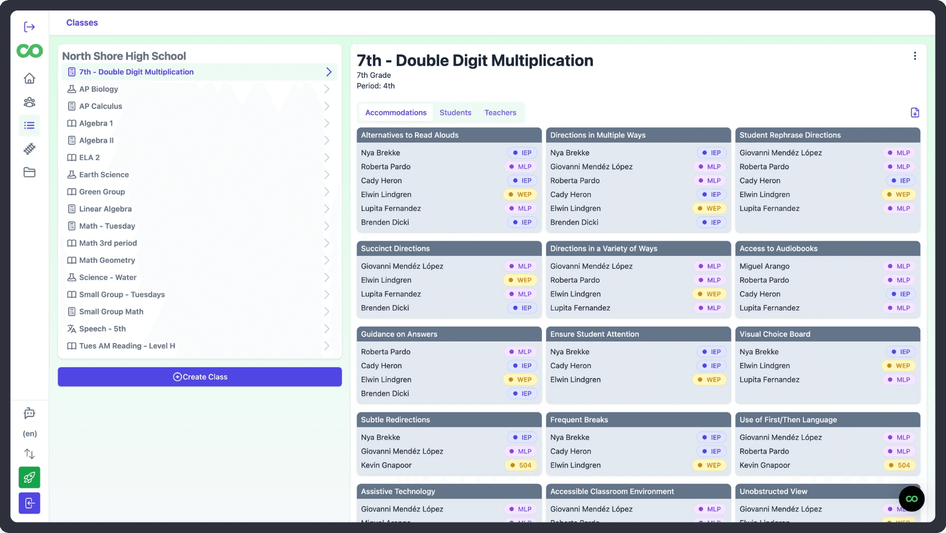Click the up-down arrows icon in sidebar

pos(29,454)
